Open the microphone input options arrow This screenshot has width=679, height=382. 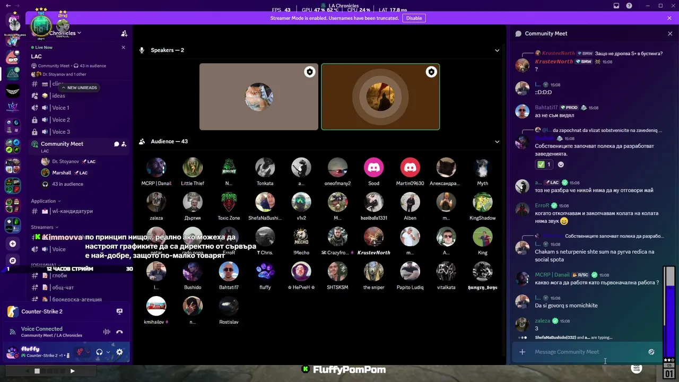click(88, 352)
